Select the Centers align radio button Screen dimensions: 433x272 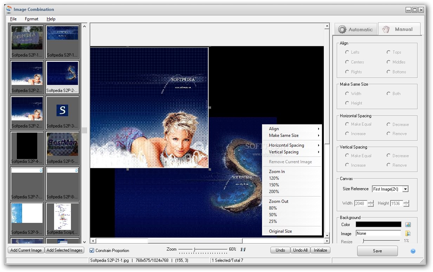pyautogui.click(x=347, y=62)
